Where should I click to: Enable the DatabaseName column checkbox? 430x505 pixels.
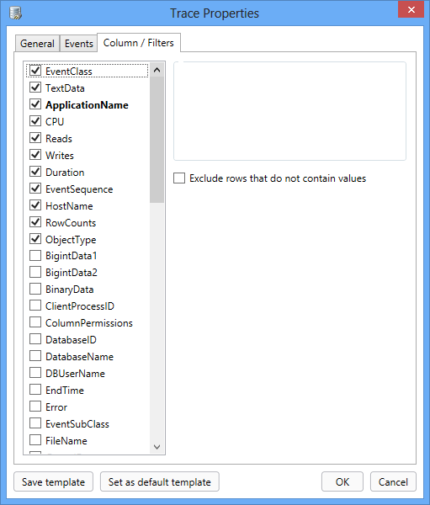click(x=35, y=356)
